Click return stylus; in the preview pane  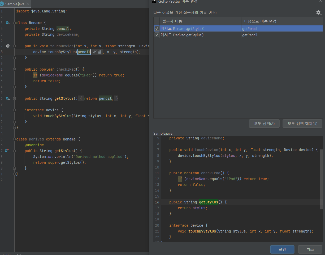click(x=193, y=208)
